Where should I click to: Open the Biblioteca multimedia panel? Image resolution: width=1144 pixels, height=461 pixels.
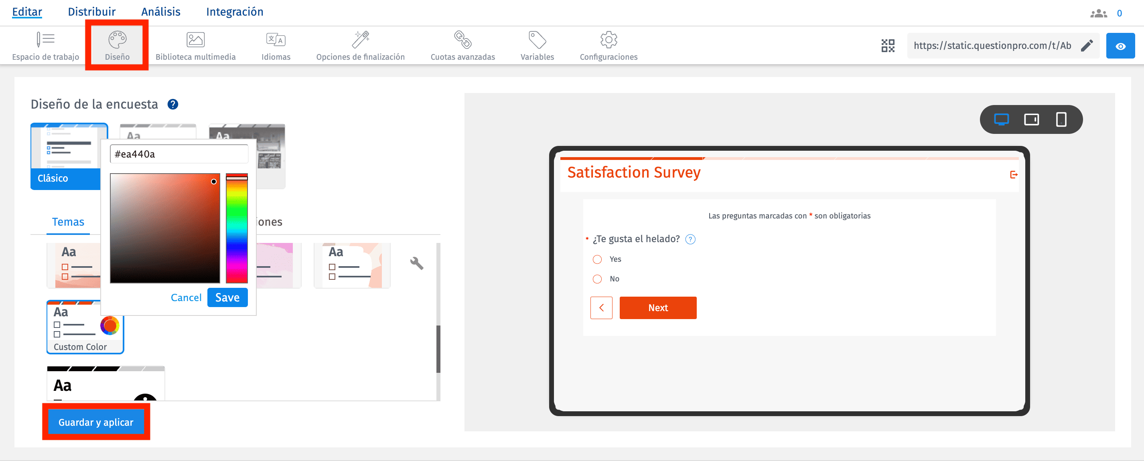click(x=196, y=45)
